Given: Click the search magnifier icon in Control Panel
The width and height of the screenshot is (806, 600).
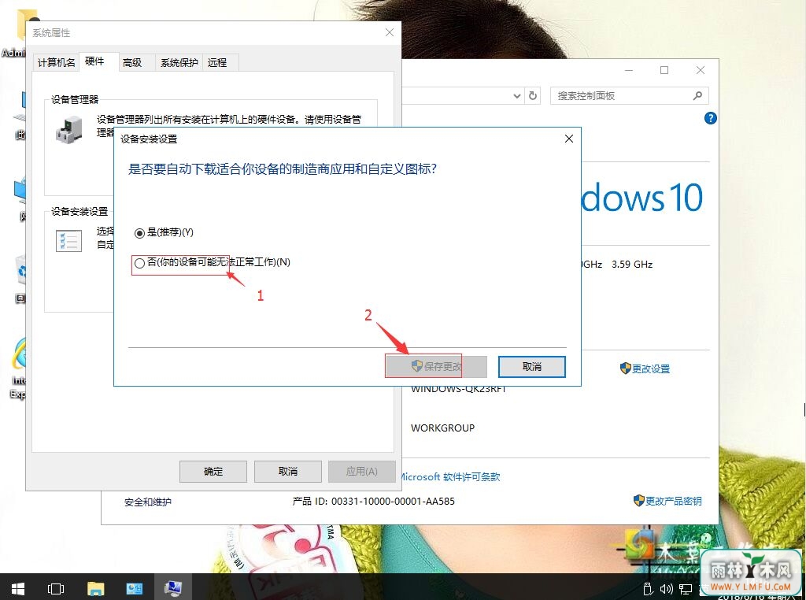Looking at the screenshot, I should click(x=697, y=95).
